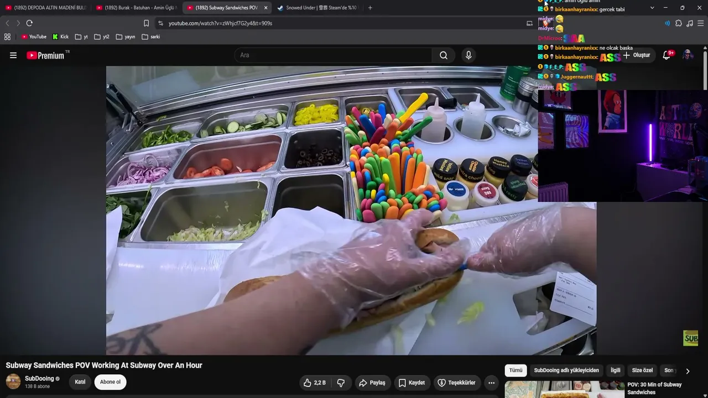Go back in browser history
Image resolution: width=708 pixels, height=398 pixels.
7,23
